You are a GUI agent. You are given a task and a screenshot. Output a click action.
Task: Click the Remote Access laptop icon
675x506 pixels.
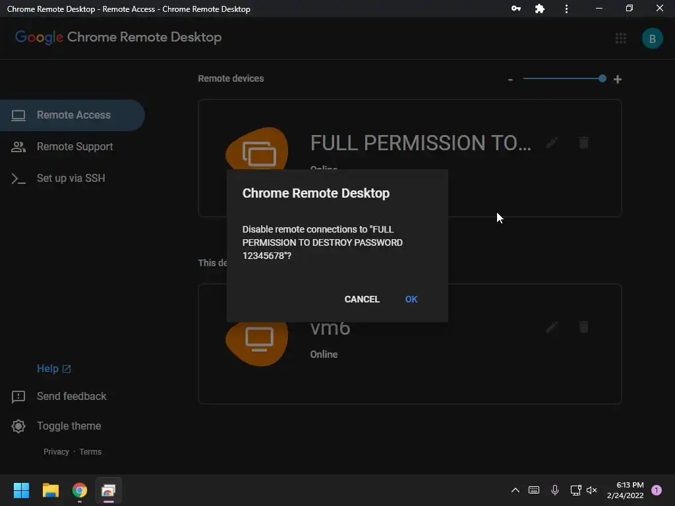(x=18, y=115)
